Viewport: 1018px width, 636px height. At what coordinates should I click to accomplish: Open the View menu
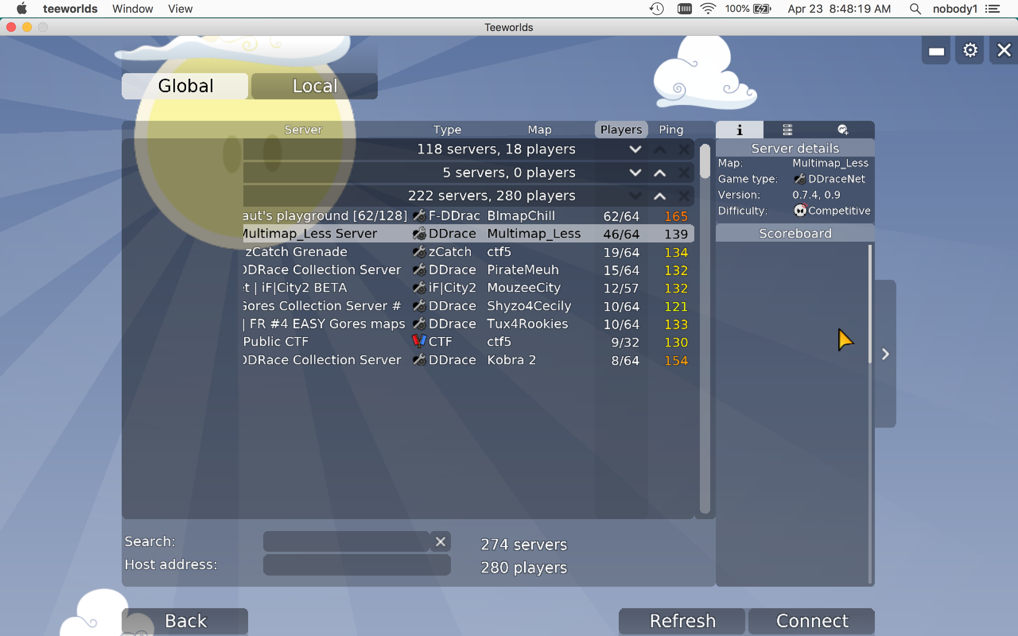[x=180, y=9]
